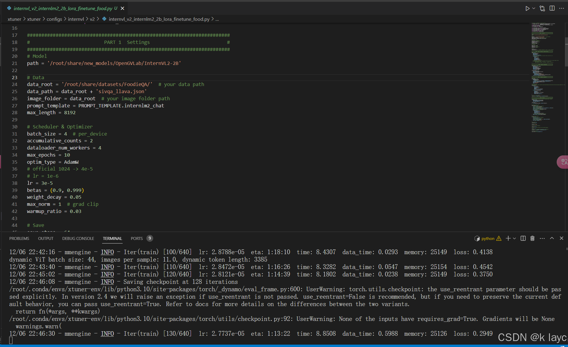Click warmup_ratio = 0.03 line
Viewport: 568px width, 347px height.
[x=54, y=211]
